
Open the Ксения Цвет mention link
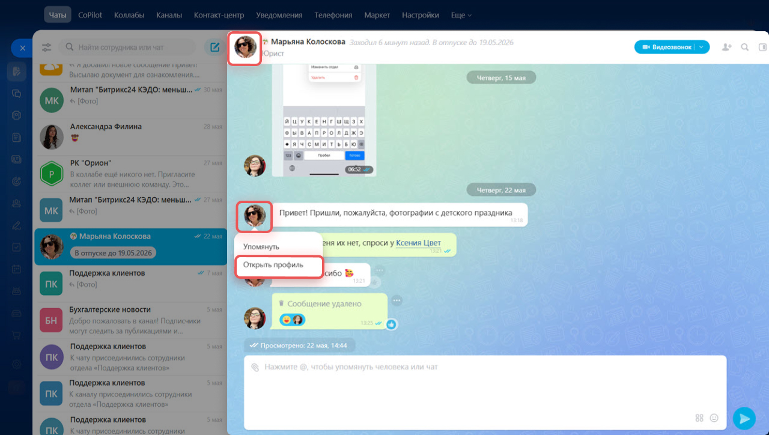pyautogui.click(x=418, y=243)
